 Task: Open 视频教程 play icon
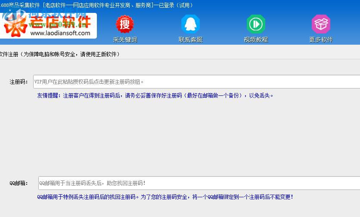point(256,24)
